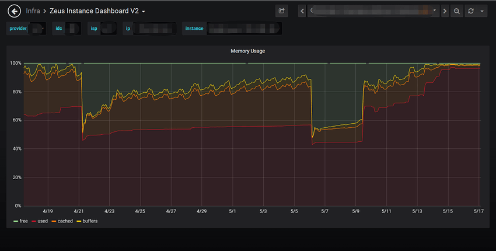This screenshot has width=496, height=251.
Task: Click the 4/27 x-axis date label
Action: coord(171,211)
